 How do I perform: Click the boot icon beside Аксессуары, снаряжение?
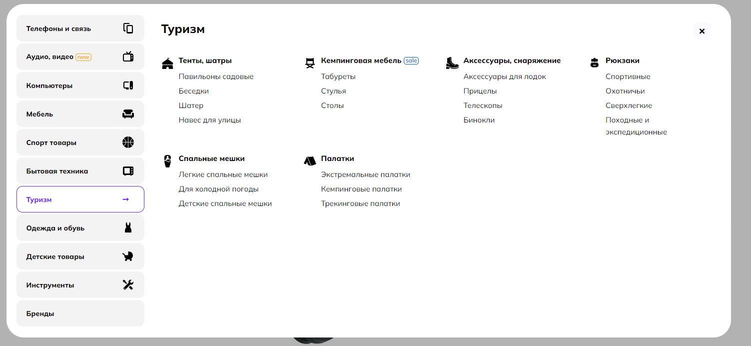(452, 63)
